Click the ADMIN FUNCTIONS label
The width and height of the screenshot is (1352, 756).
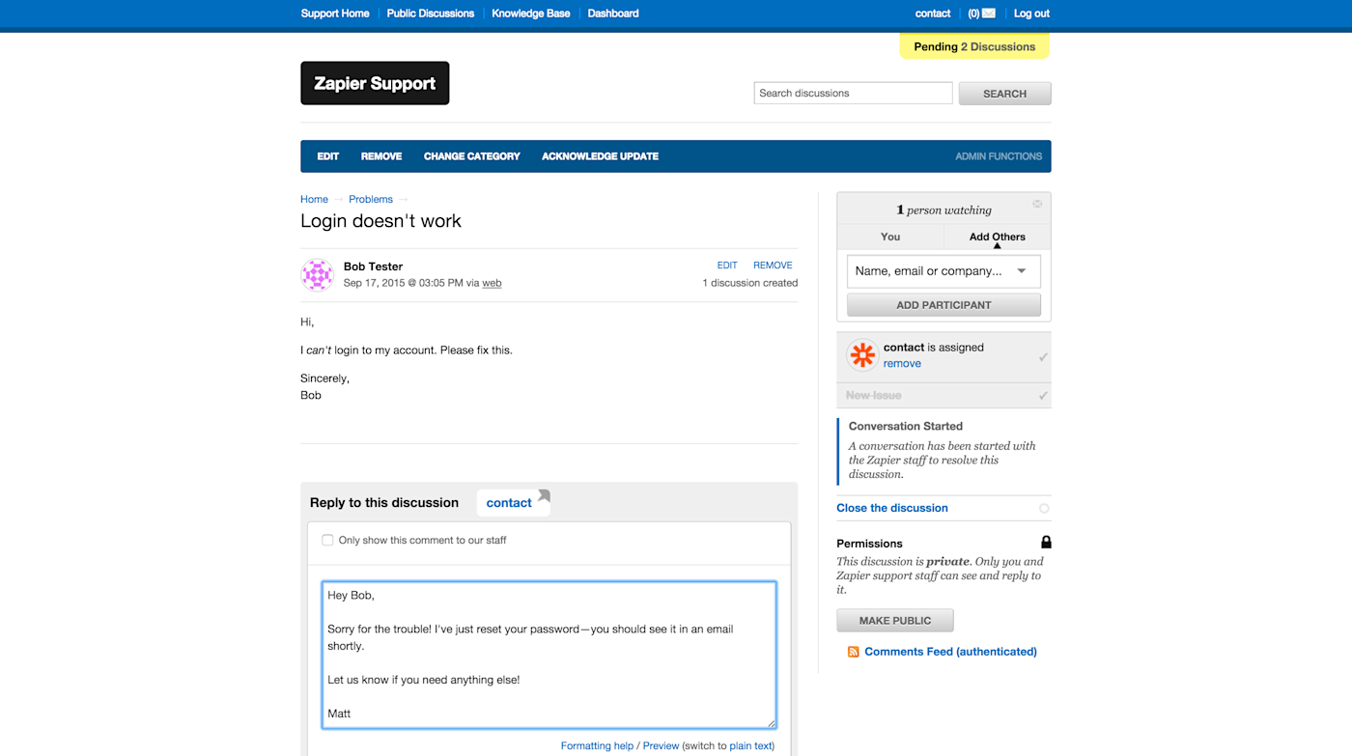pyautogui.click(x=999, y=156)
